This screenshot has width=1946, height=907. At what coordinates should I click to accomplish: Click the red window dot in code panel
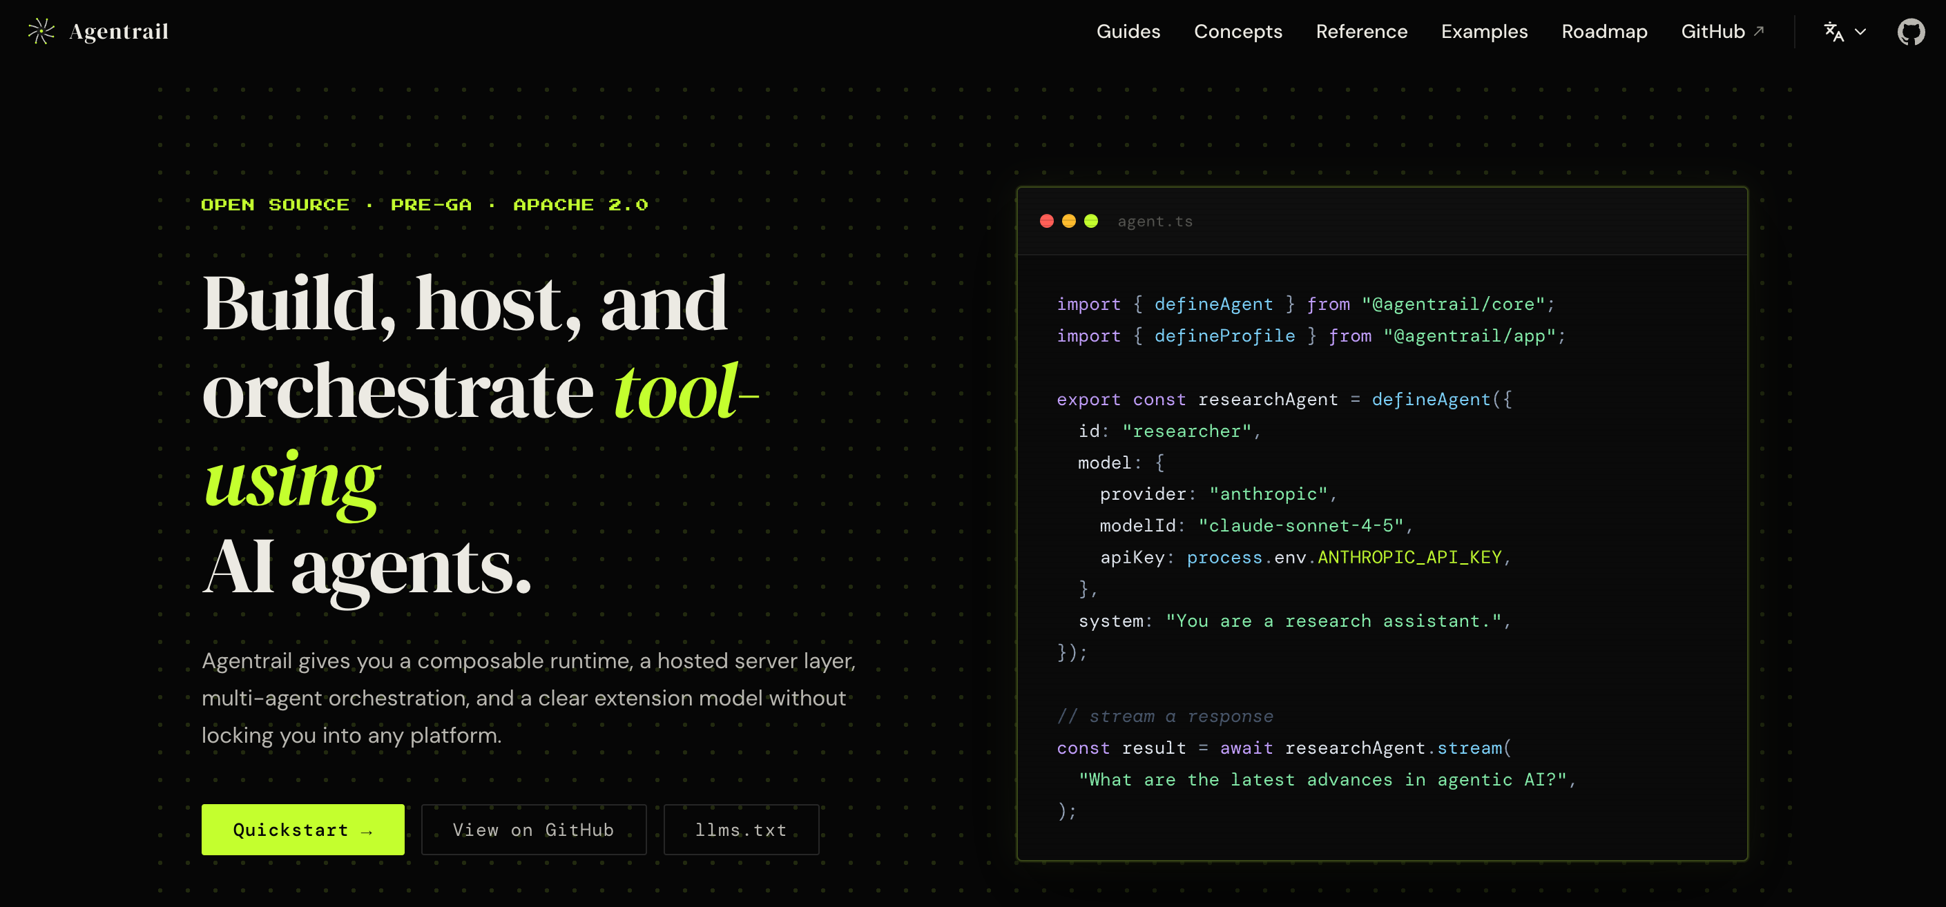(x=1046, y=222)
